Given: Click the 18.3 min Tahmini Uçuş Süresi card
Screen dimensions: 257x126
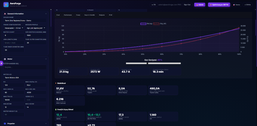Looking at the screenshot, I should 166,71.
